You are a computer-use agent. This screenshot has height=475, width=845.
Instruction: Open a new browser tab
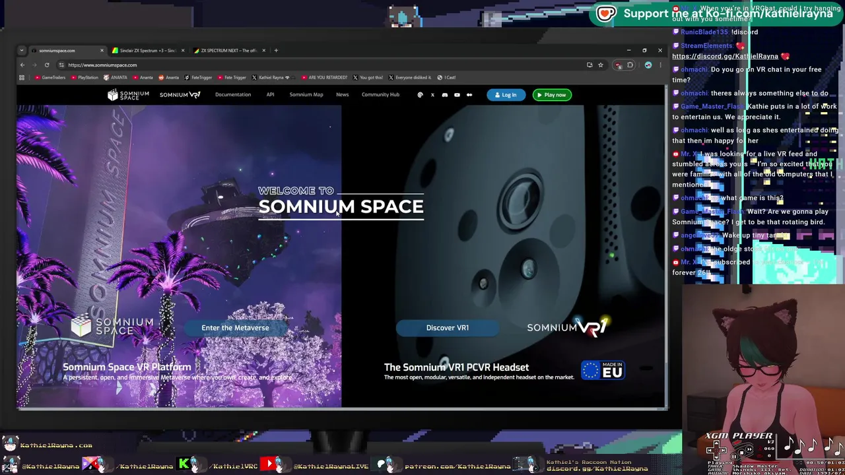(x=277, y=50)
